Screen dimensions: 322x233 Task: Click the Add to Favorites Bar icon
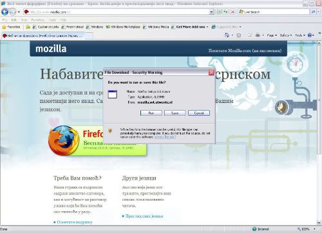click(28, 27)
